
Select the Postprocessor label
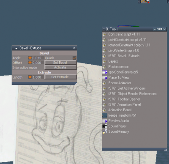[118, 67]
